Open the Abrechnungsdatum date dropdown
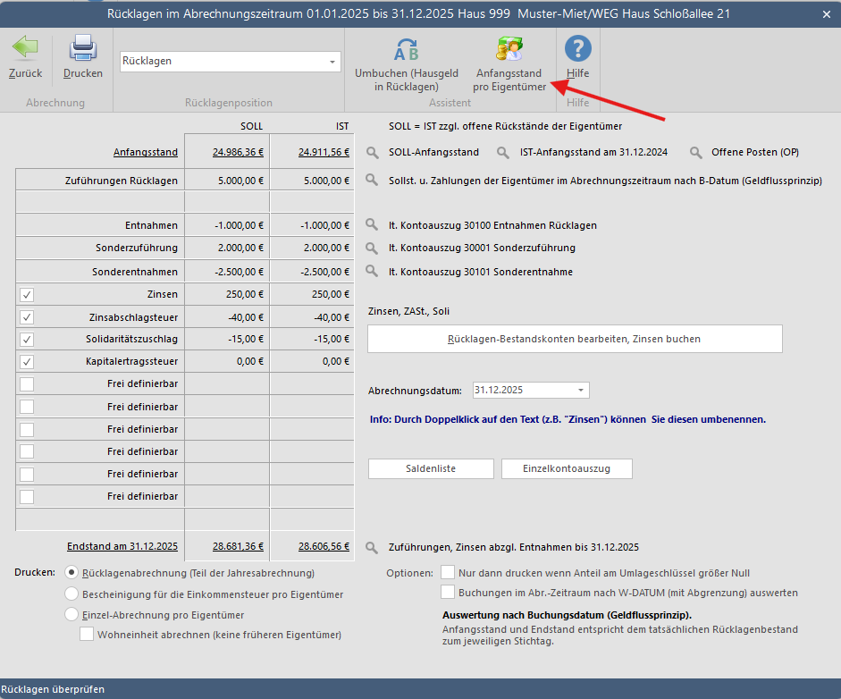The image size is (841, 699). [x=580, y=390]
